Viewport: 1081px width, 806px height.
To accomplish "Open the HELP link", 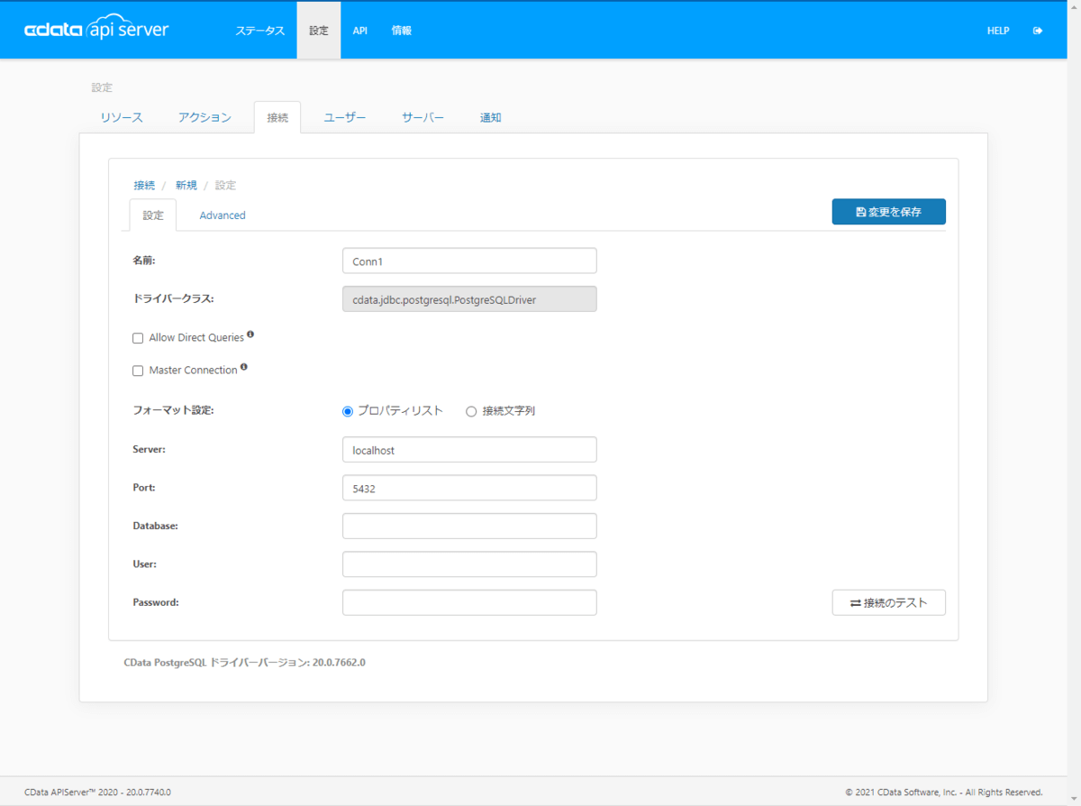I will [x=998, y=31].
